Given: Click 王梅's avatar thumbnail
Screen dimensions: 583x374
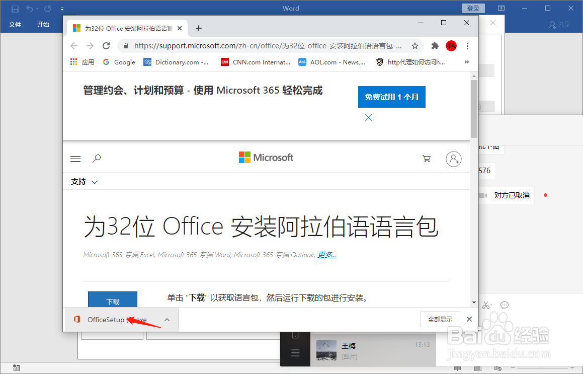Looking at the screenshot, I should pos(326,350).
